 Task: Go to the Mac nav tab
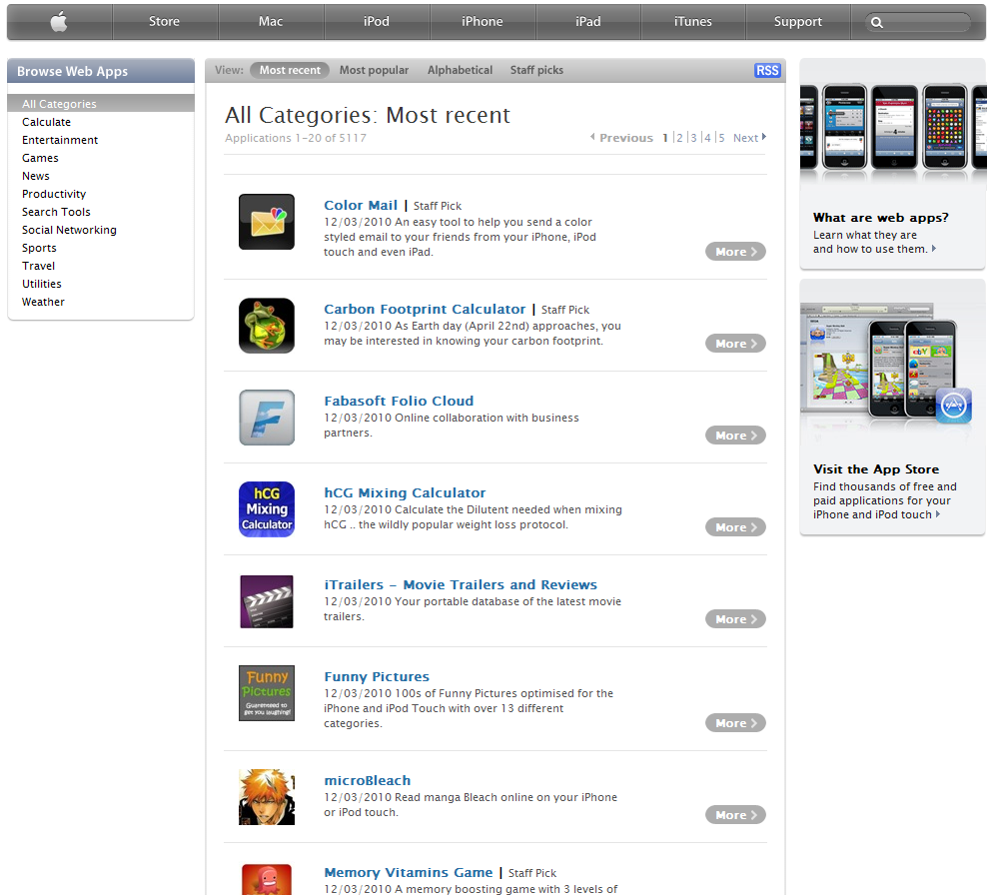tap(271, 22)
